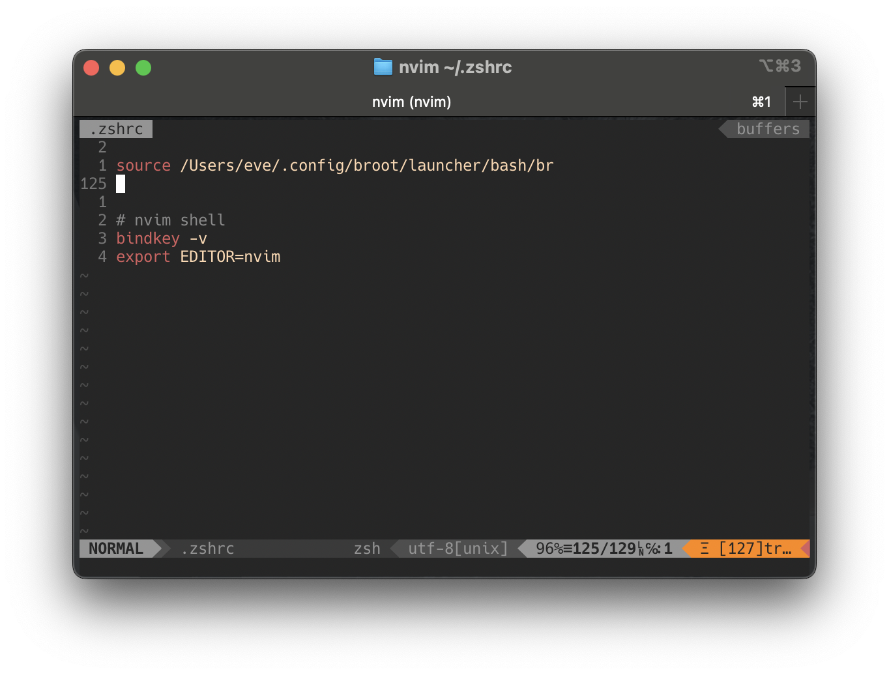Click the NORMAL mode segment in the statusline

[x=117, y=548]
